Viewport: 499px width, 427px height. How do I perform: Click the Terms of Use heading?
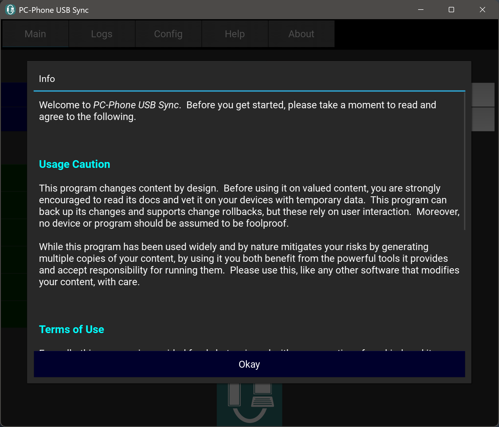point(71,329)
